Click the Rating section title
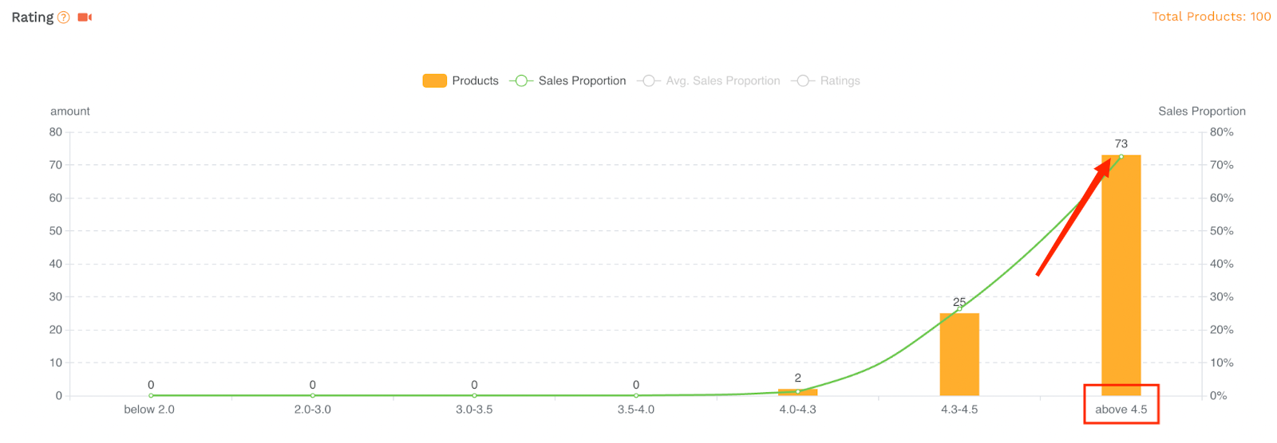This screenshot has width=1277, height=443. pos(33,18)
